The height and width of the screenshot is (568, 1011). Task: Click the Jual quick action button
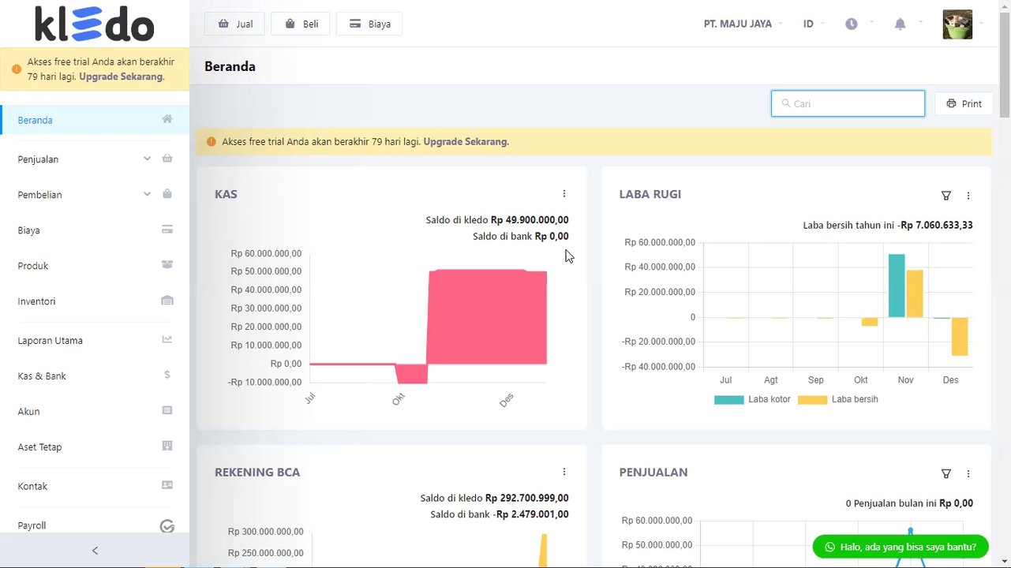[236, 24]
